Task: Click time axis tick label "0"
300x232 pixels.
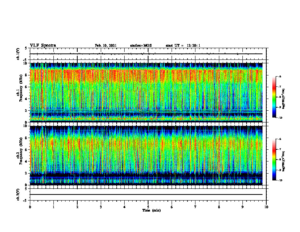Action: [30, 207]
